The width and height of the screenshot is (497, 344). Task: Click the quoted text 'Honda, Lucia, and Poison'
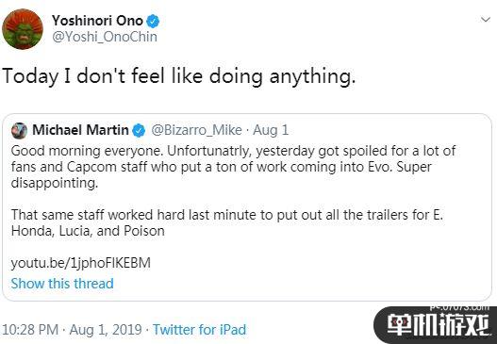coord(88,231)
